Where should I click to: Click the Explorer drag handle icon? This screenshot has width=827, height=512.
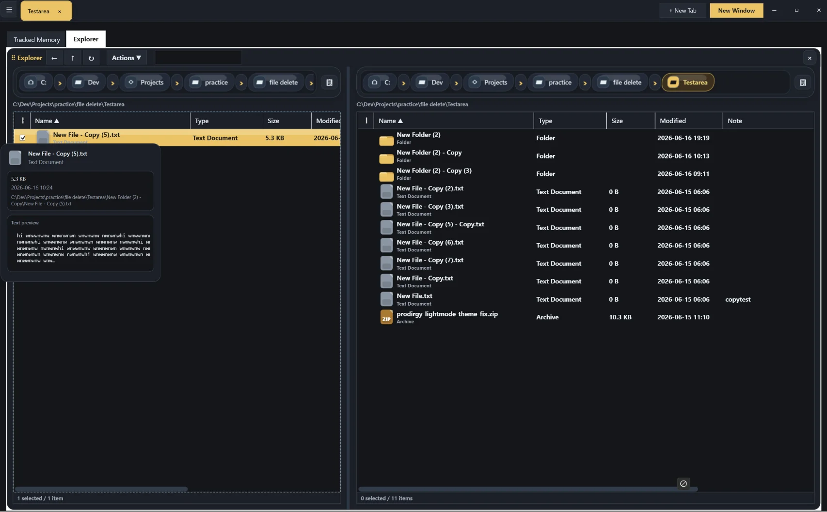(13, 58)
